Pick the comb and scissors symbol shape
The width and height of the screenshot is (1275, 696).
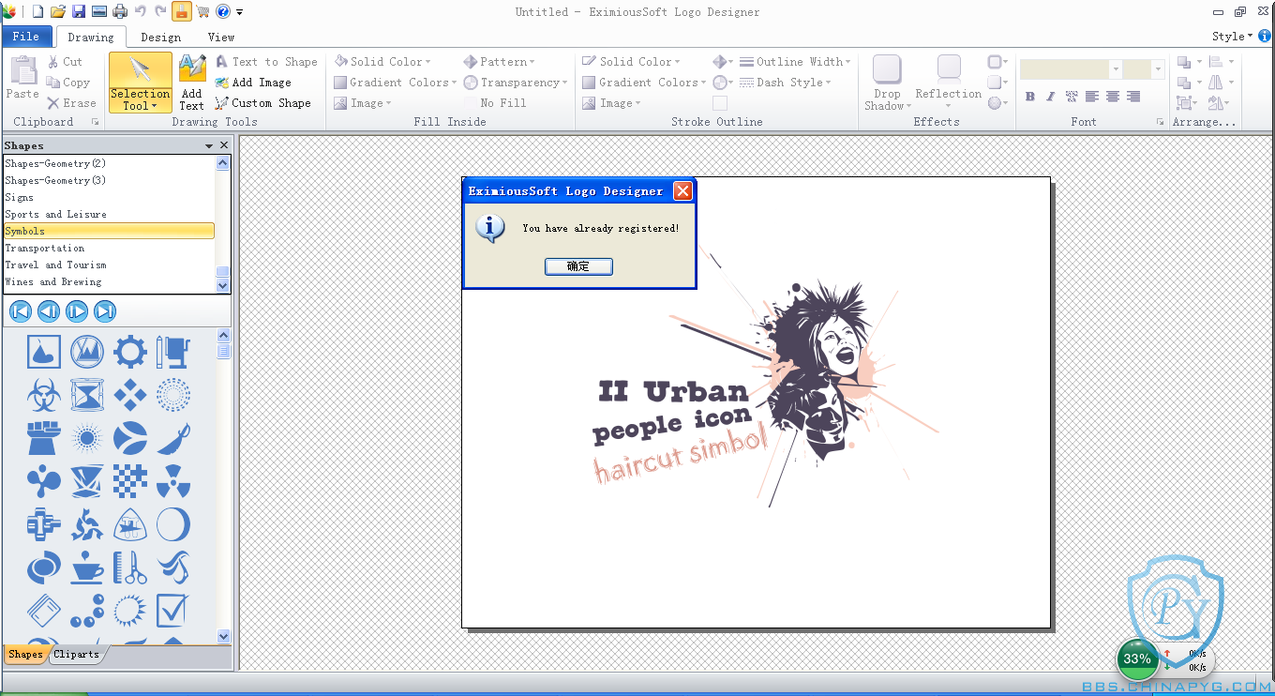click(130, 567)
